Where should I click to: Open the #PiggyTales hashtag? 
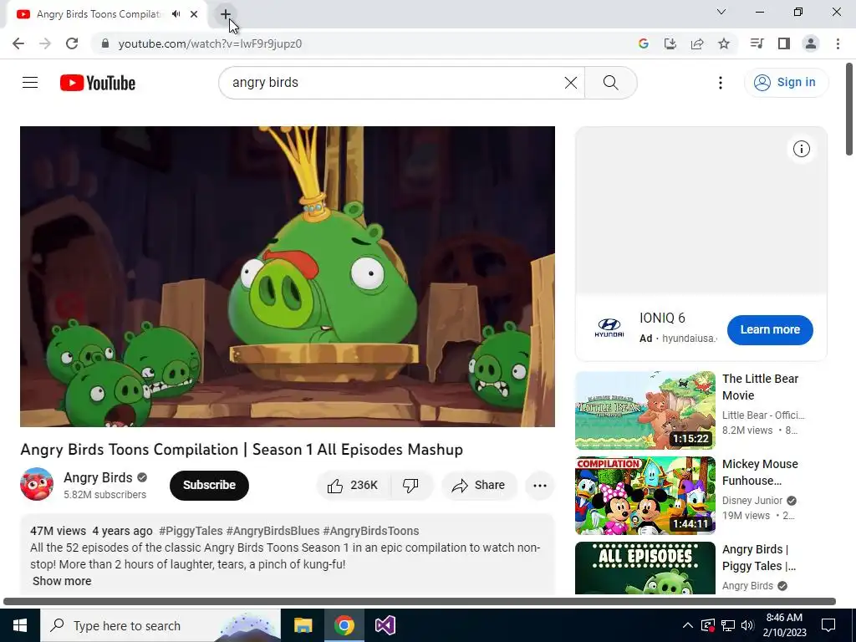[191, 531]
